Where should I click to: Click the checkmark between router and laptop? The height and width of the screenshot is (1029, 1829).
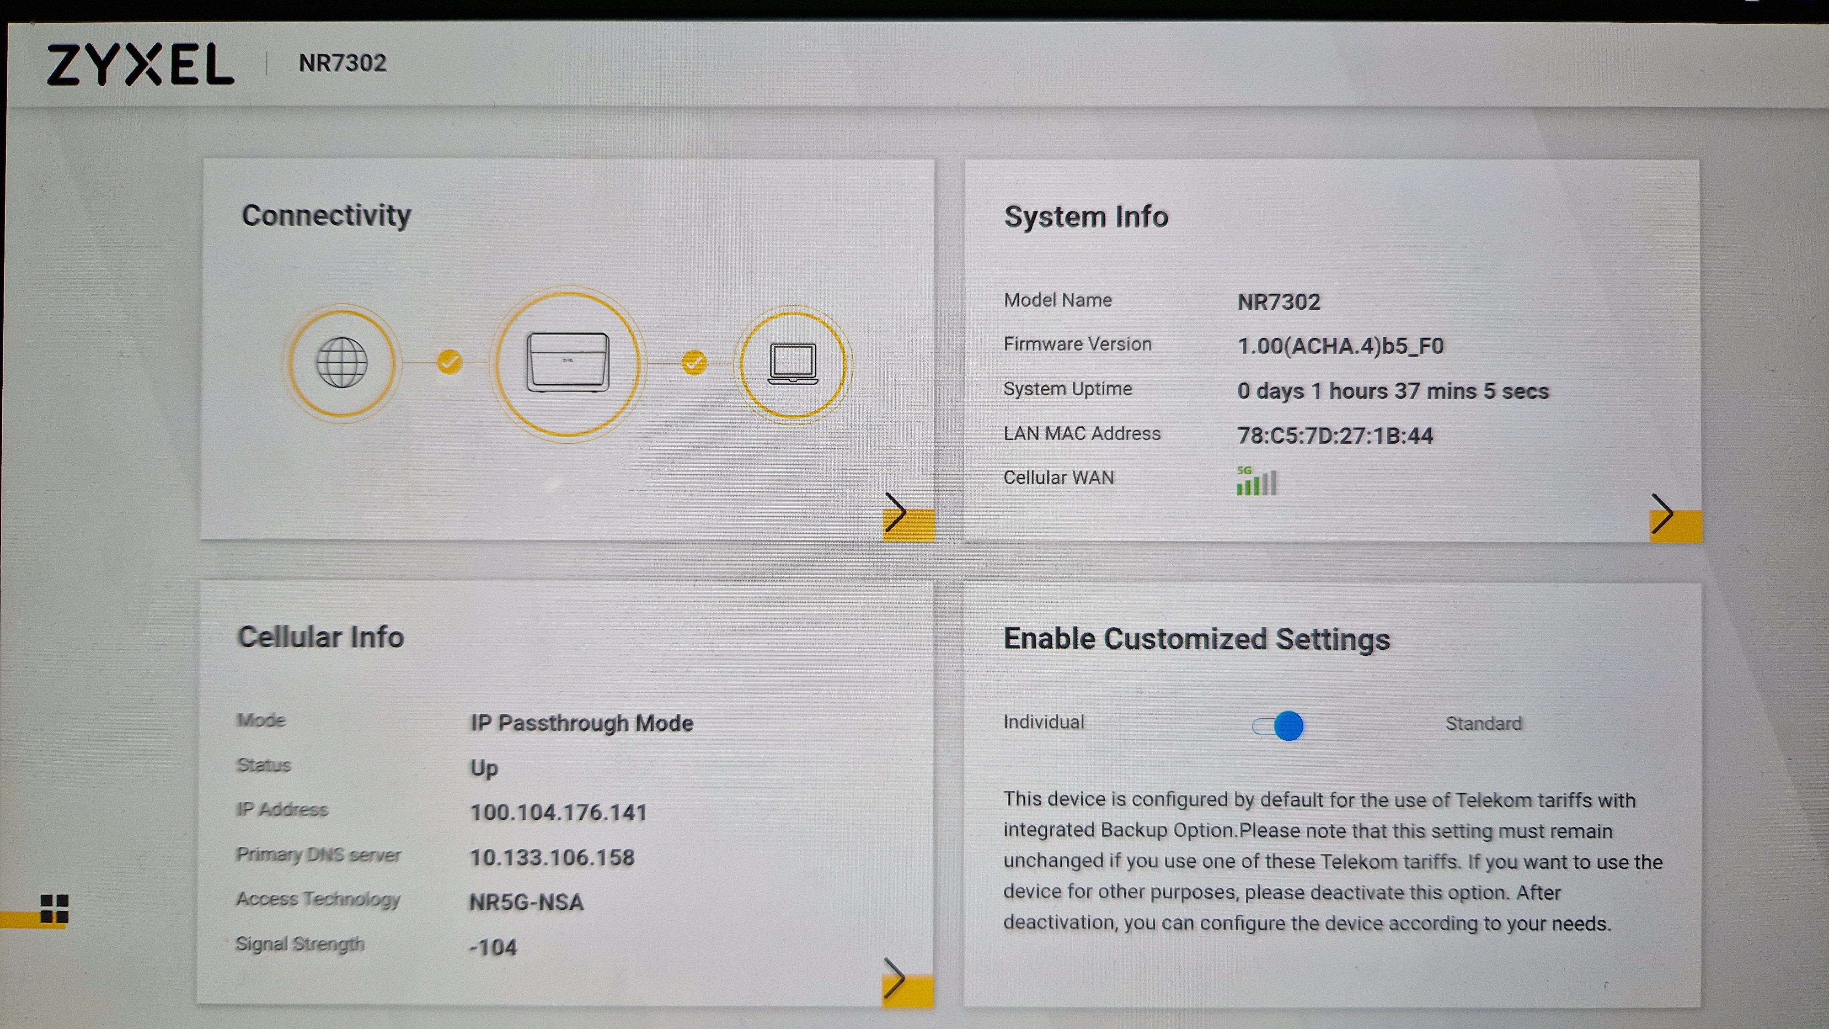(x=694, y=363)
